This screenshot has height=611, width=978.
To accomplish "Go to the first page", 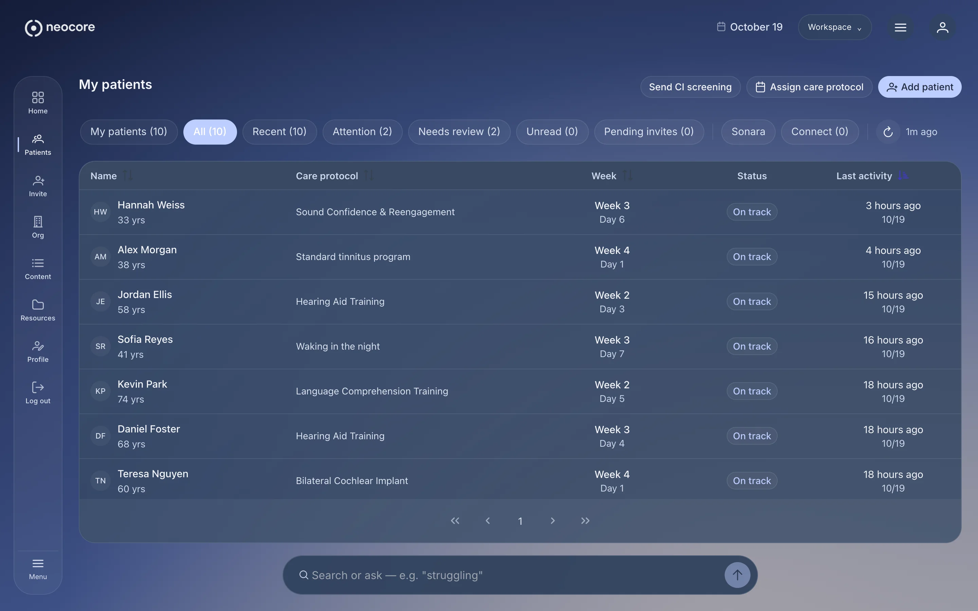I will (455, 520).
